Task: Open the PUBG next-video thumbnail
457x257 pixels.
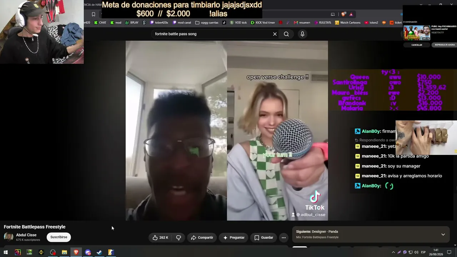Action: (417, 33)
